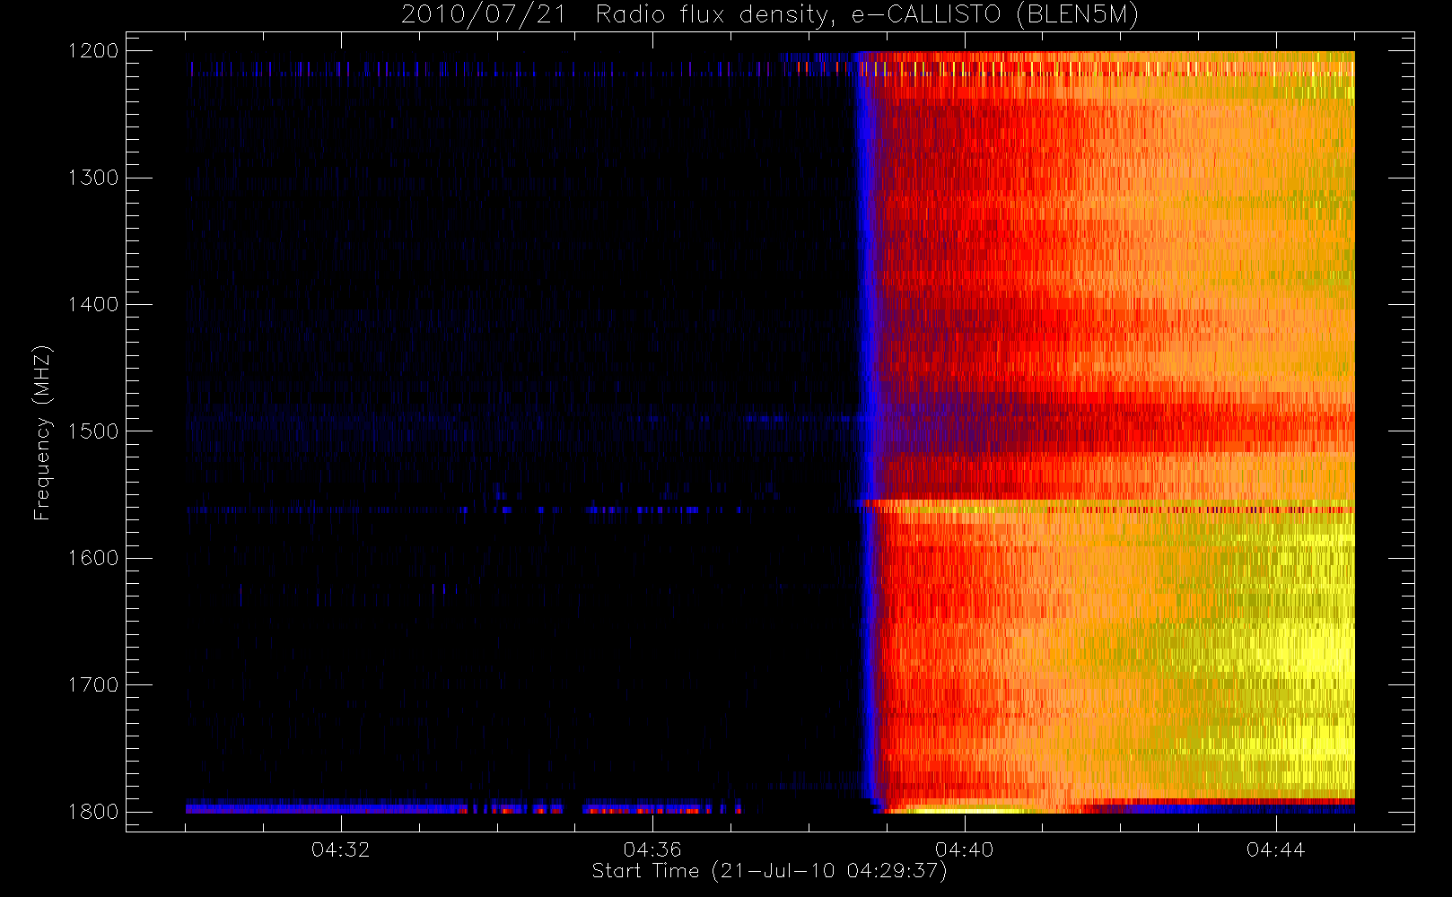Viewport: 1452px width, 897px height.
Task: Click the 'Frequency (MHZ)' axis label
Action: pos(42,432)
